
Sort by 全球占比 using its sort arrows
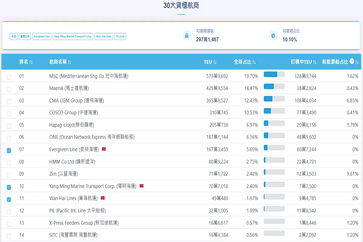[254, 62]
